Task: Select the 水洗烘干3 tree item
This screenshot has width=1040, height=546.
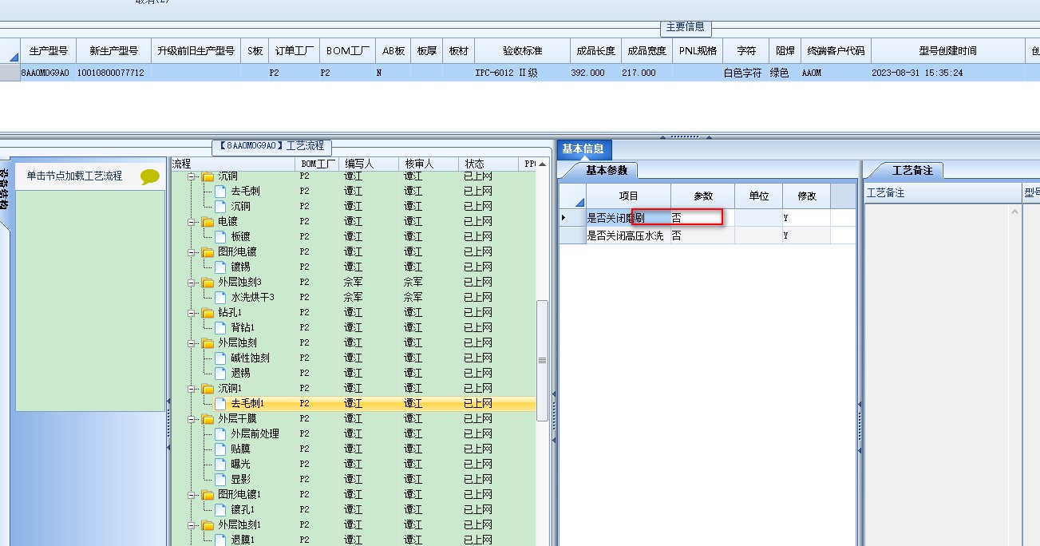Action: pos(252,298)
